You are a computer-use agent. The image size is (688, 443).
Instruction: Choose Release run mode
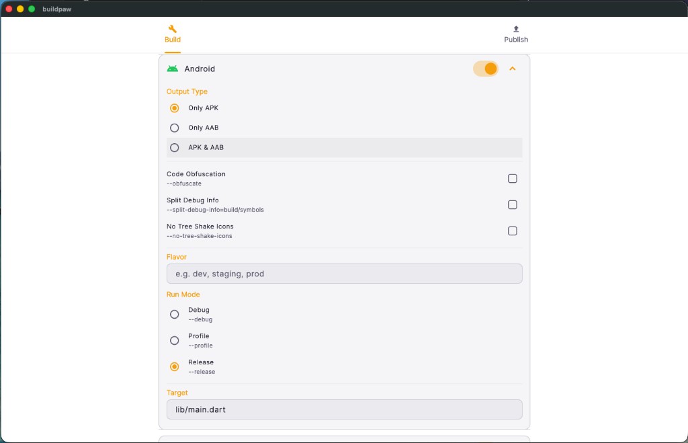click(174, 366)
